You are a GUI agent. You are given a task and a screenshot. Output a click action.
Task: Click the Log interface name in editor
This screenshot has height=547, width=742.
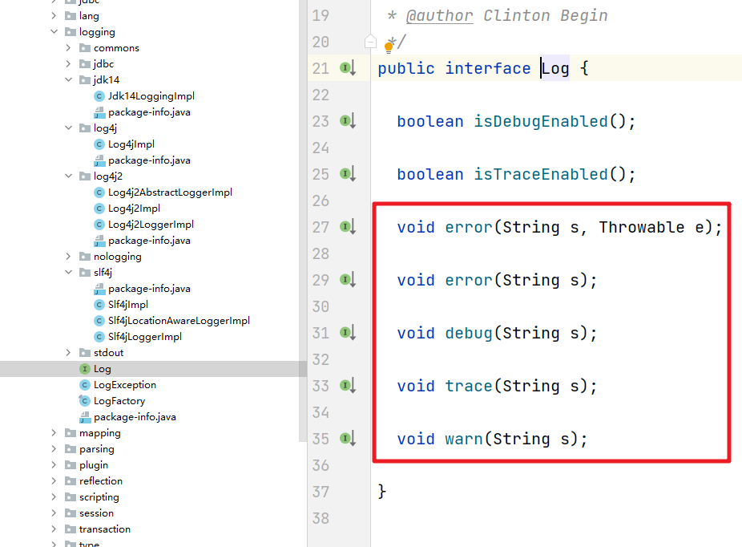[555, 69]
